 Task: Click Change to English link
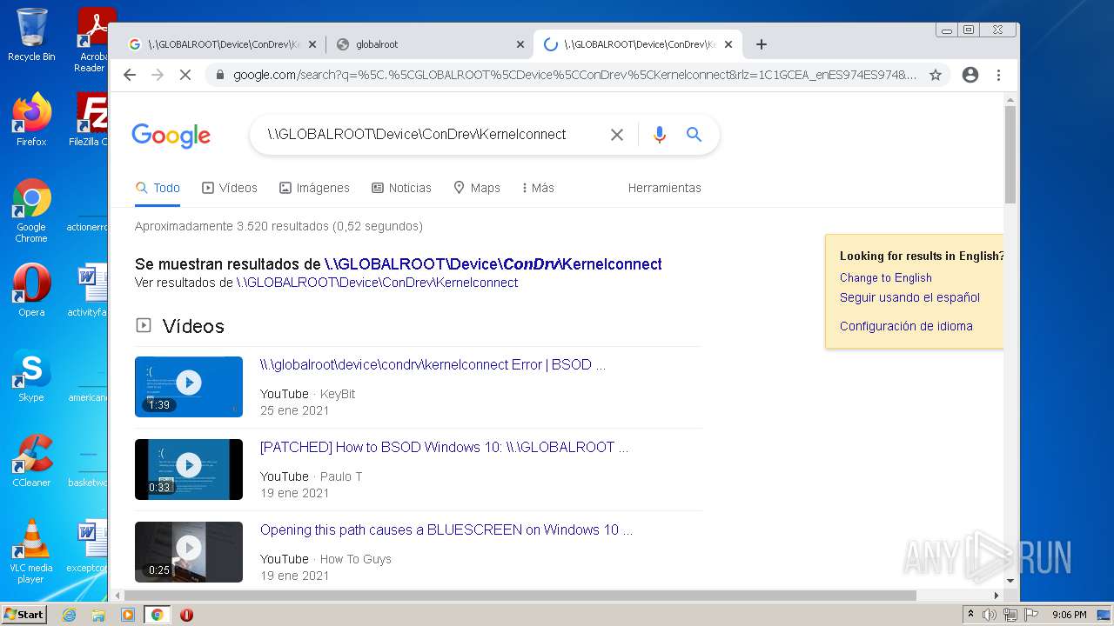click(x=886, y=277)
